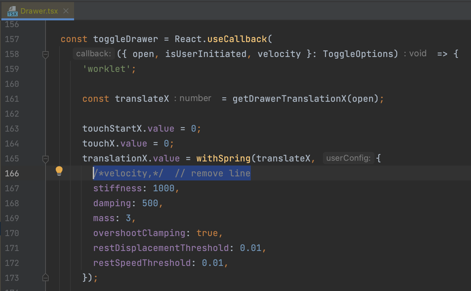Click the 'stiffness' property
Viewport: 471px width, 291px height.
pyautogui.click(x=118, y=188)
